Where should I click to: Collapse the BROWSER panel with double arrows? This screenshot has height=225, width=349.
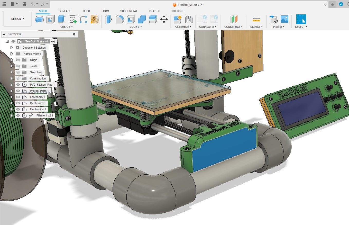(x=4, y=34)
